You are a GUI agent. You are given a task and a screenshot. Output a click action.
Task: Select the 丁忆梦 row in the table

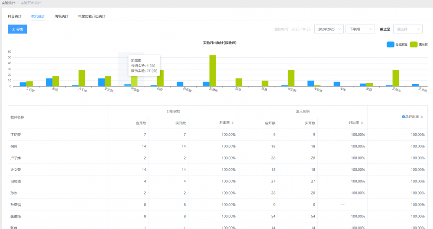tap(16, 135)
